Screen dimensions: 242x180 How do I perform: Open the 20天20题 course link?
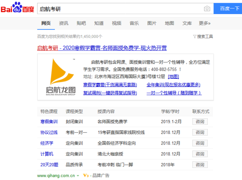click(x=49, y=165)
